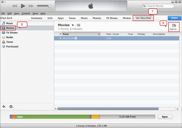This screenshot has height=128, width=182.
Task: Sort by the Name column header
Action: (x=81, y=34)
